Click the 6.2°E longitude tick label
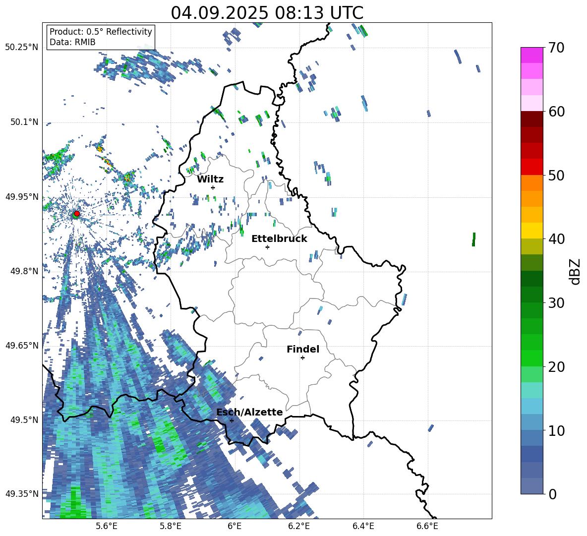The width and height of the screenshot is (587, 536). coord(299,526)
